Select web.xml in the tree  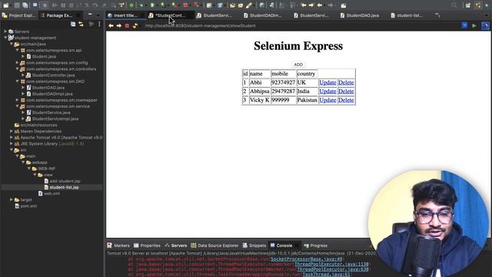(x=52, y=193)
